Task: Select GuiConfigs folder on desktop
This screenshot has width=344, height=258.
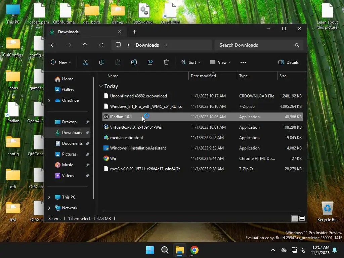Action: 13,47
